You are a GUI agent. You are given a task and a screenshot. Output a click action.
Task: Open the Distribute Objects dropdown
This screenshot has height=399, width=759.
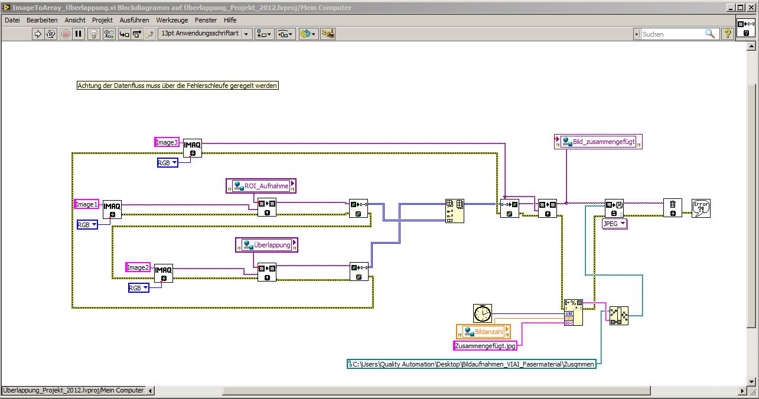click(x=286, y=34)
